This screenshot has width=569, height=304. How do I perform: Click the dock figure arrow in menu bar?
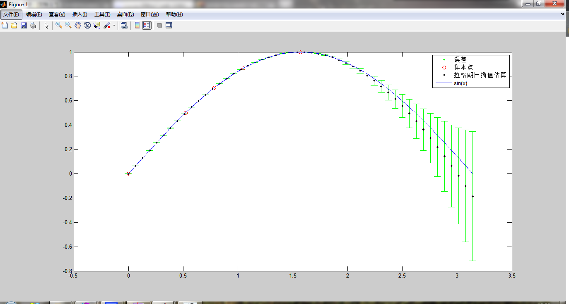[562, 14]
